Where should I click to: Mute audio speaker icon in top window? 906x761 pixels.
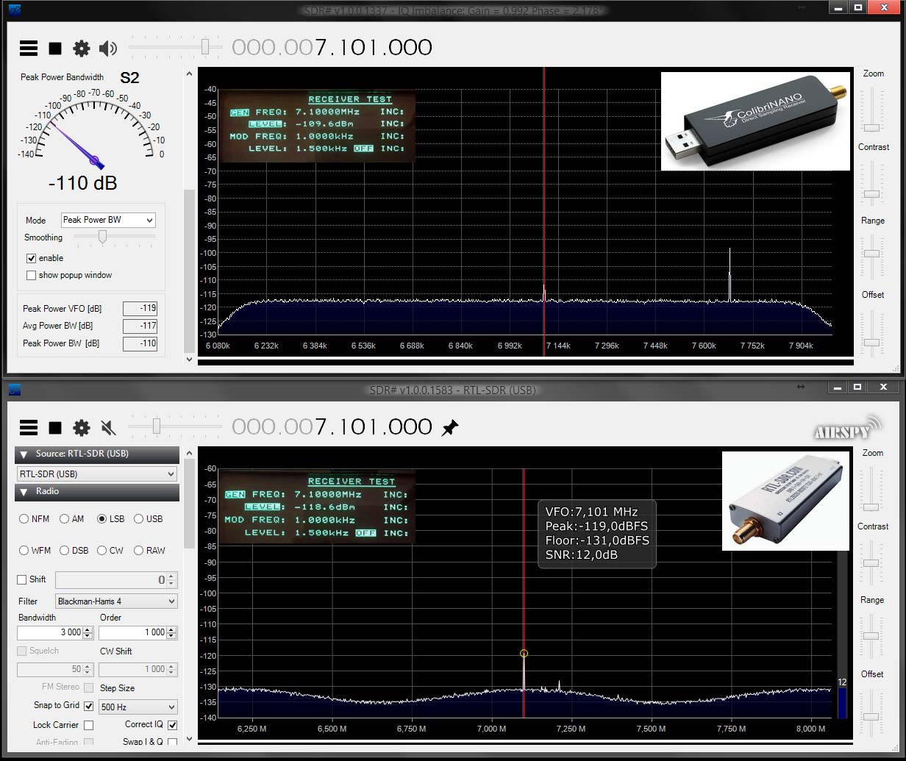(108, 49)
